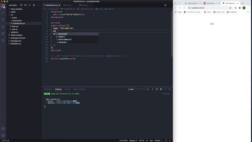Click Chrome forward navigation arrow
The height and width of the screenshot is (142, 252).
pos(180,8)
